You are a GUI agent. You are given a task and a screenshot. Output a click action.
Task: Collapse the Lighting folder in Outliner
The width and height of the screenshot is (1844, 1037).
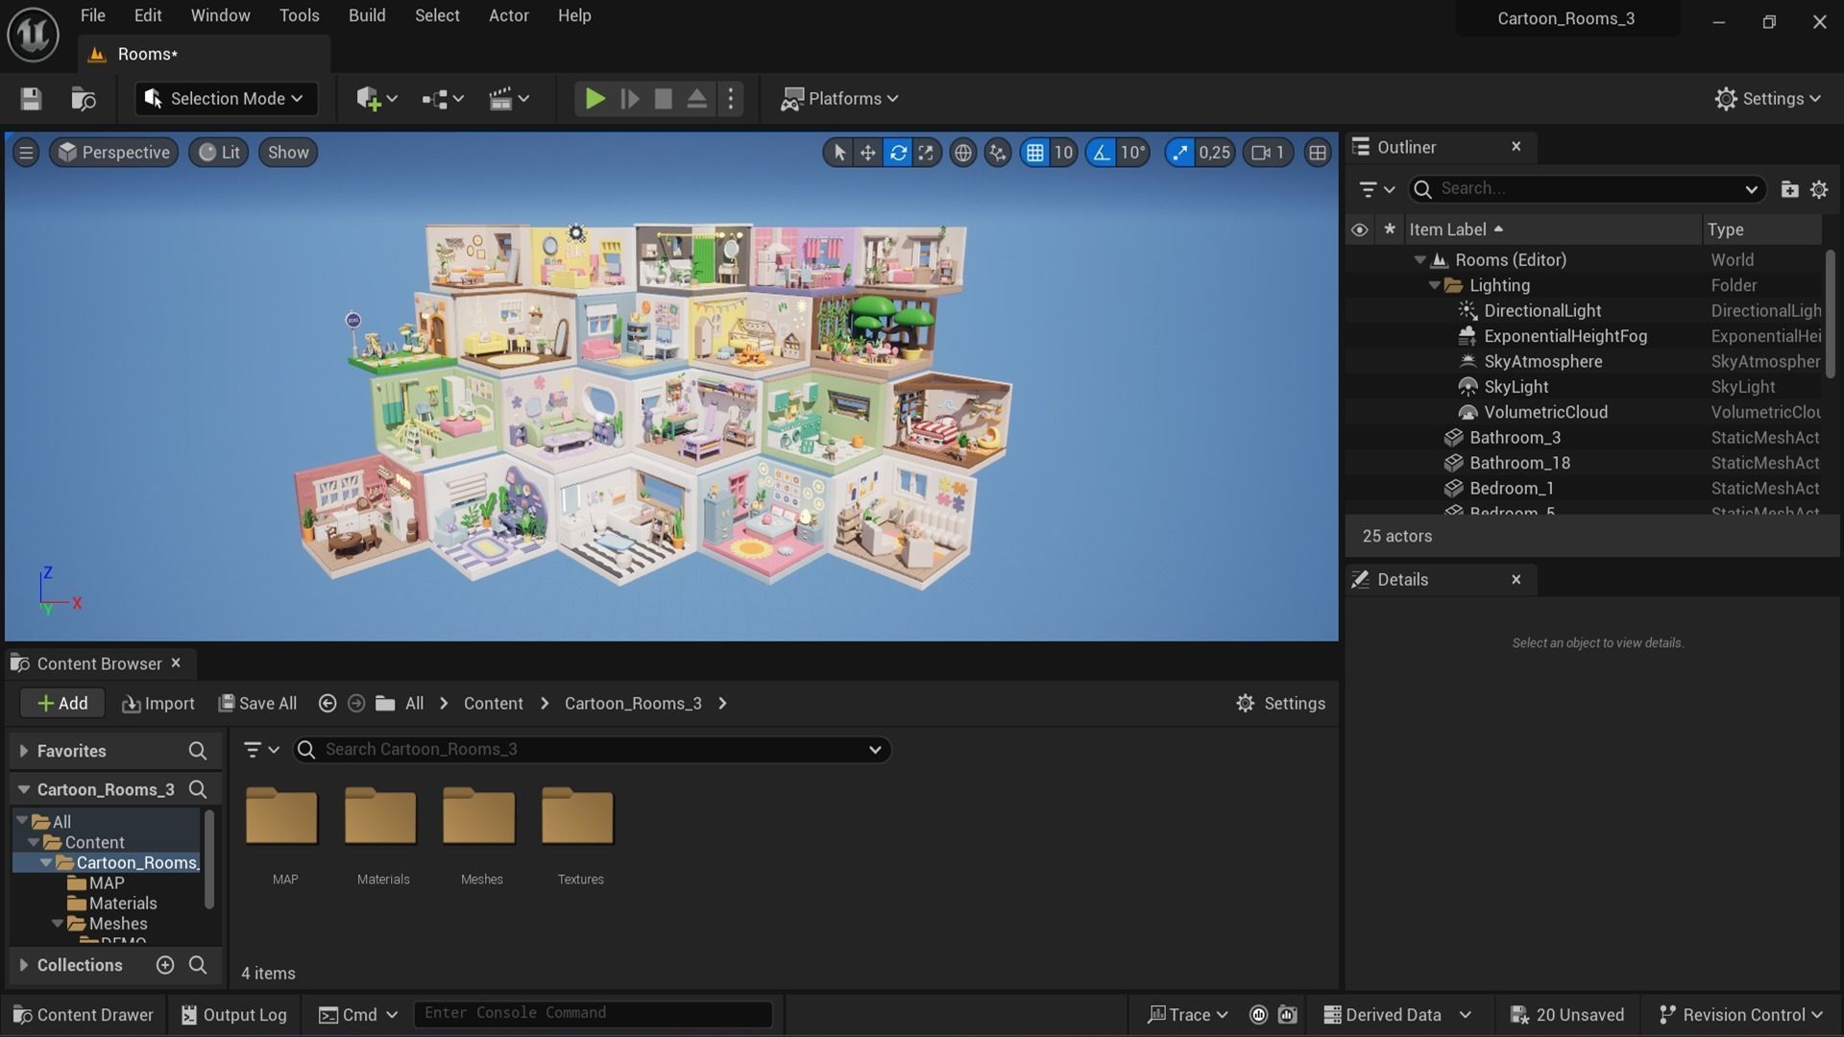1434,285
